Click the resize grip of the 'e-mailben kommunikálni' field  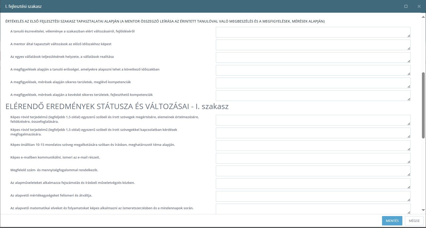pos(409,162)
